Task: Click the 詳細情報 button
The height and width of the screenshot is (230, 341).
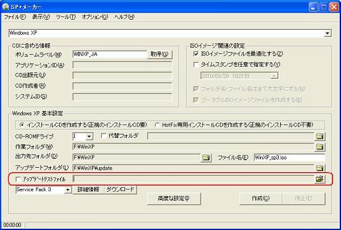Action: 88,189
